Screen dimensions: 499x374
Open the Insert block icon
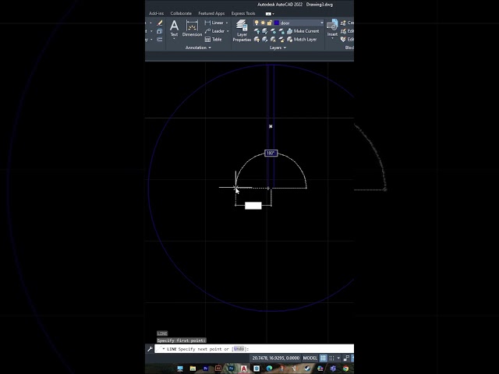[332, 26]
